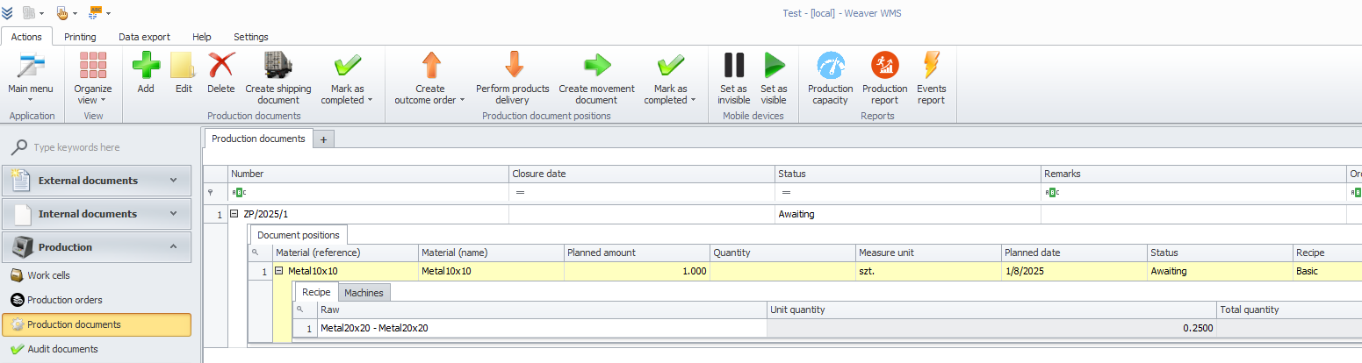Click the Awaiting status of ZP/2025/1
This screenshot has width=1362, height=363.
click(x=909, y=213)
